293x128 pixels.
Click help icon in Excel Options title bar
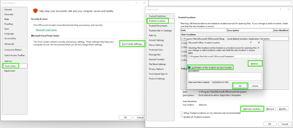[136, 3]
